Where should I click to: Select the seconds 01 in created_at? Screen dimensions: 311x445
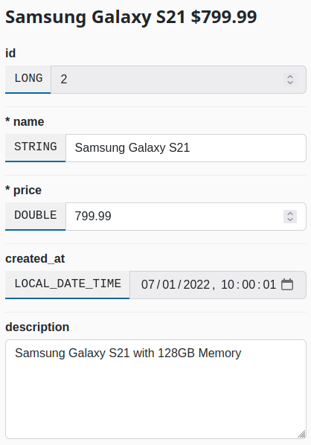click(x=269, y=285)
